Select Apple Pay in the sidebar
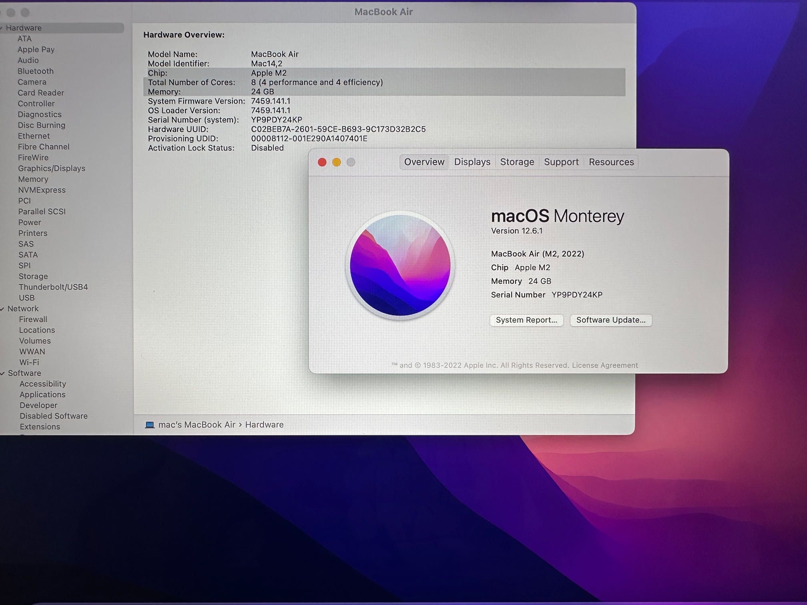 pos(36,50)
